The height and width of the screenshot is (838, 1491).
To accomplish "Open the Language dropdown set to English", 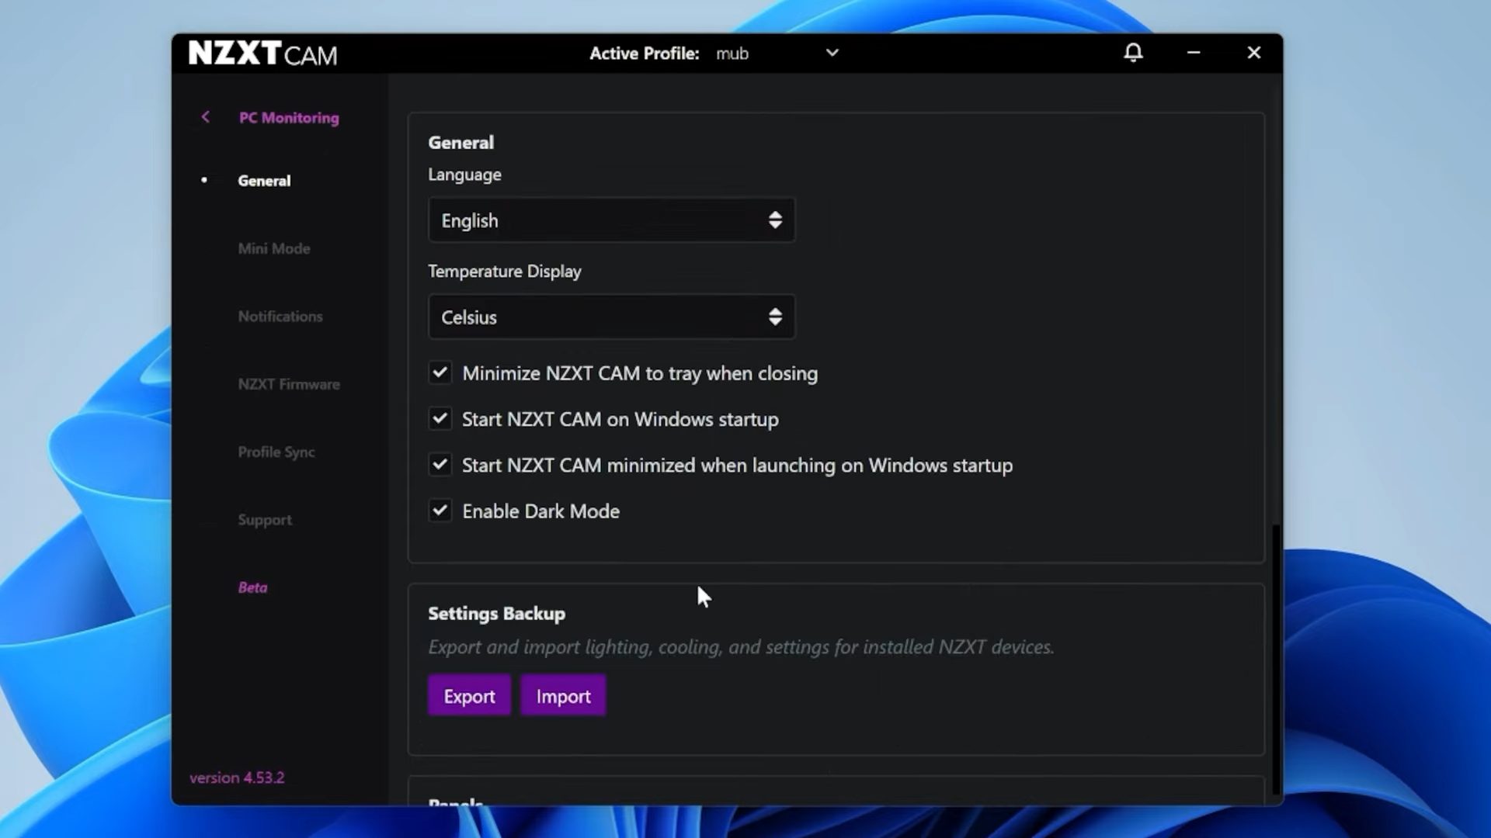I will tap(611, 220).
